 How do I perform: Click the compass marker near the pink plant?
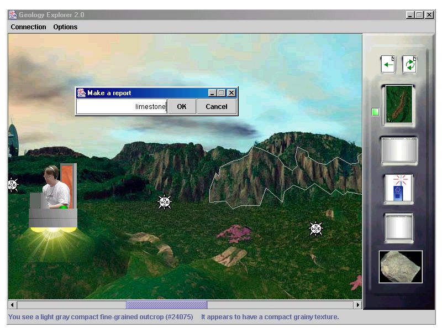(315, 228)
